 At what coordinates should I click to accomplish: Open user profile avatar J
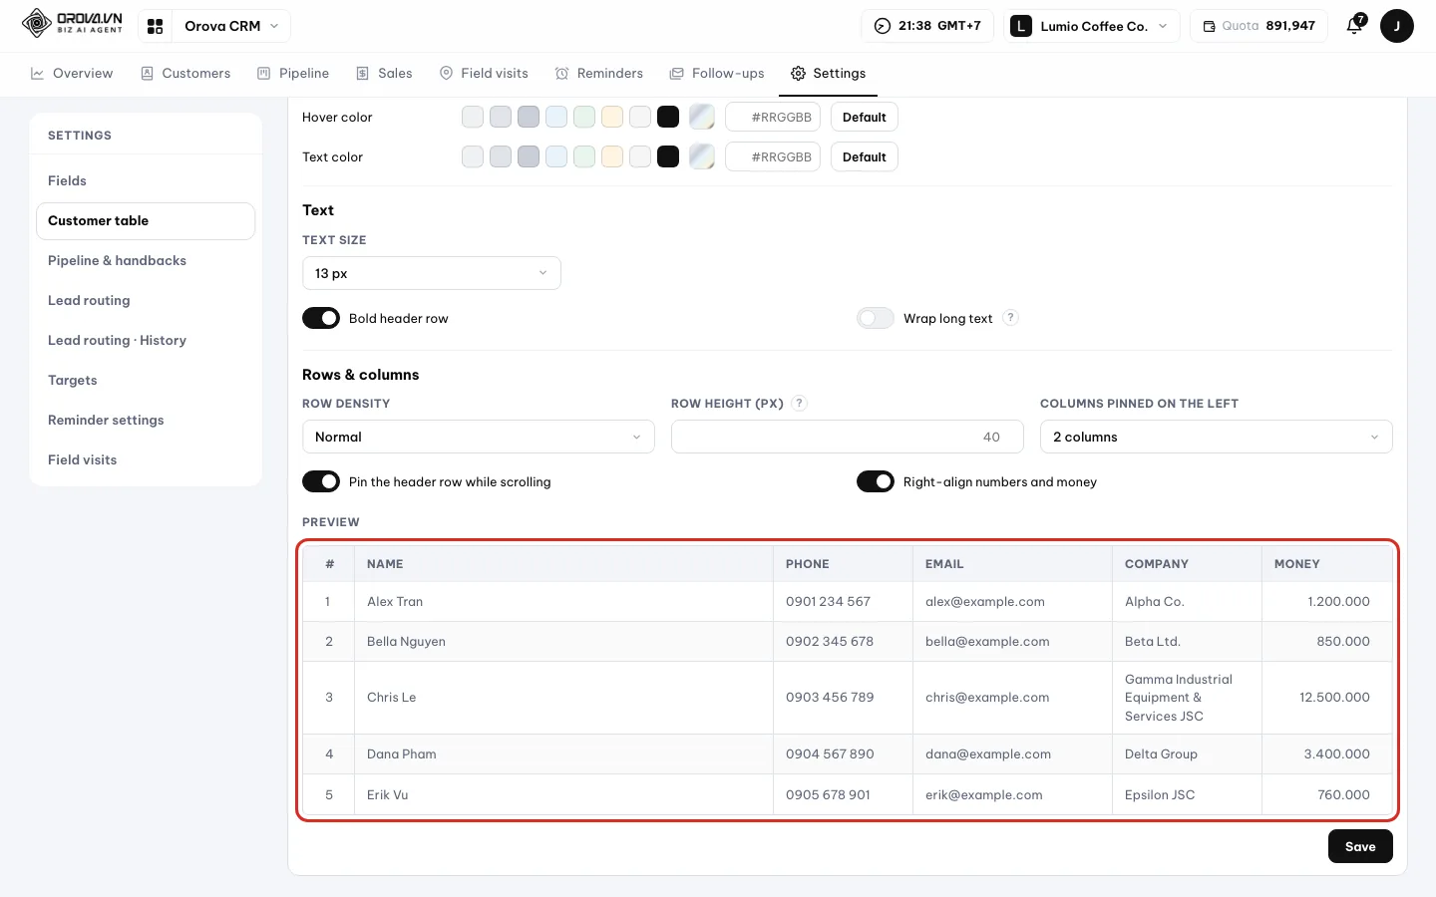coord(1397,26)
